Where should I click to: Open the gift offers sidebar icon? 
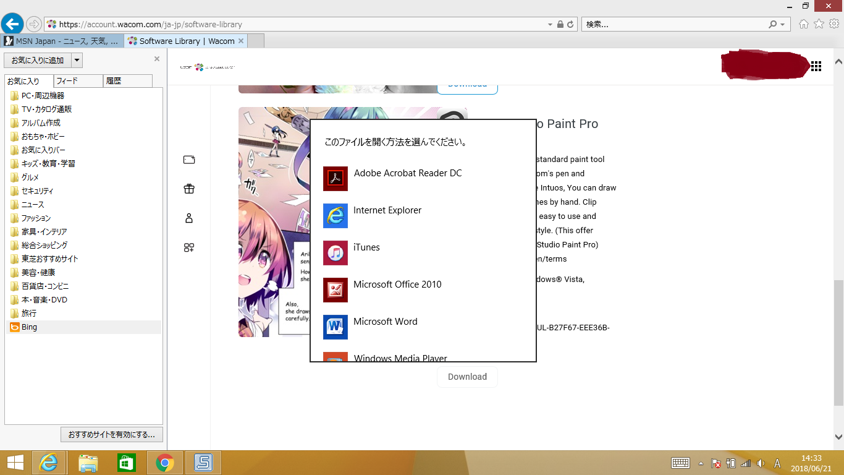click(189, 189)
